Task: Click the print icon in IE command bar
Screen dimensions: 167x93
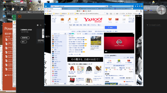Action: [x=117, y=14]
